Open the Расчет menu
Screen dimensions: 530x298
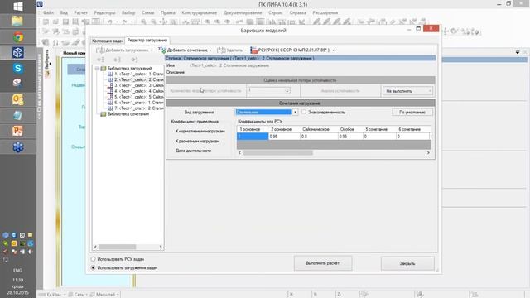[x=80, y=12]
